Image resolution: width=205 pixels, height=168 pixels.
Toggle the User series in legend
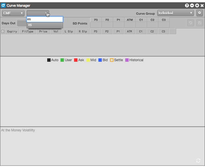tap(66, 60)
